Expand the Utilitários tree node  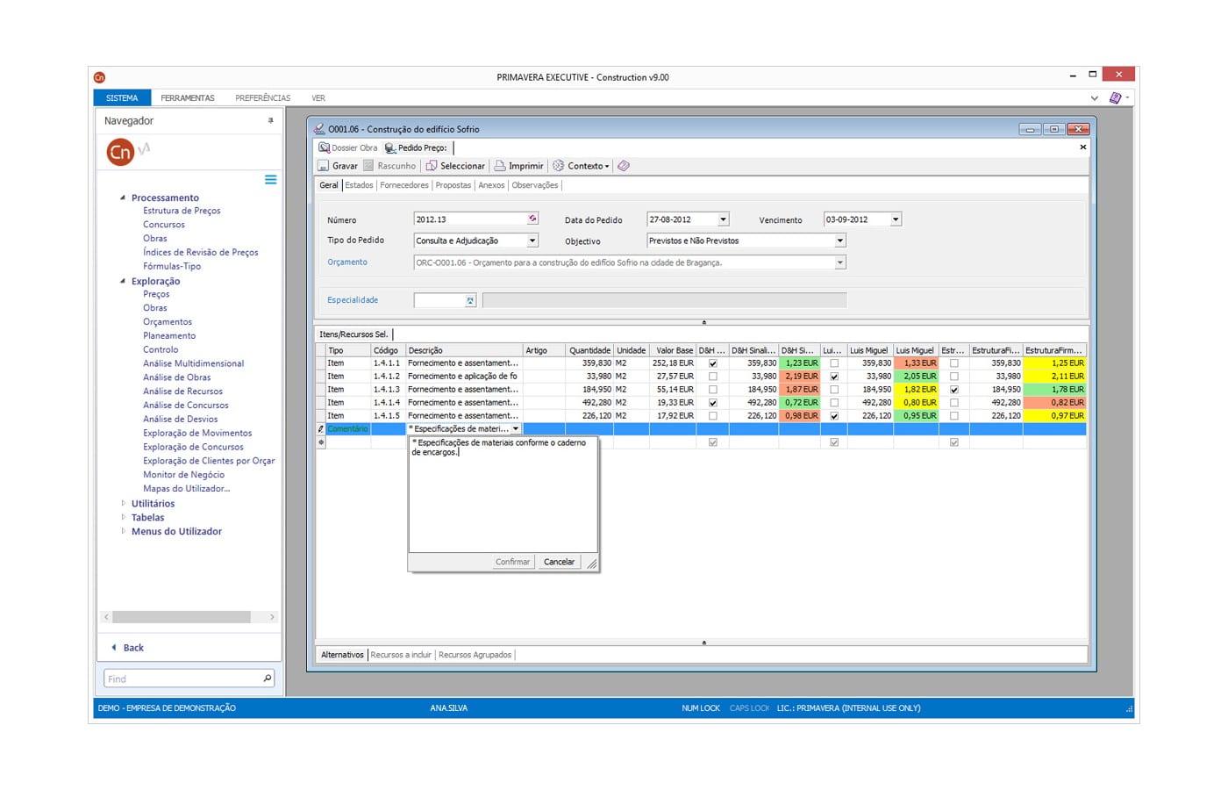123,503
